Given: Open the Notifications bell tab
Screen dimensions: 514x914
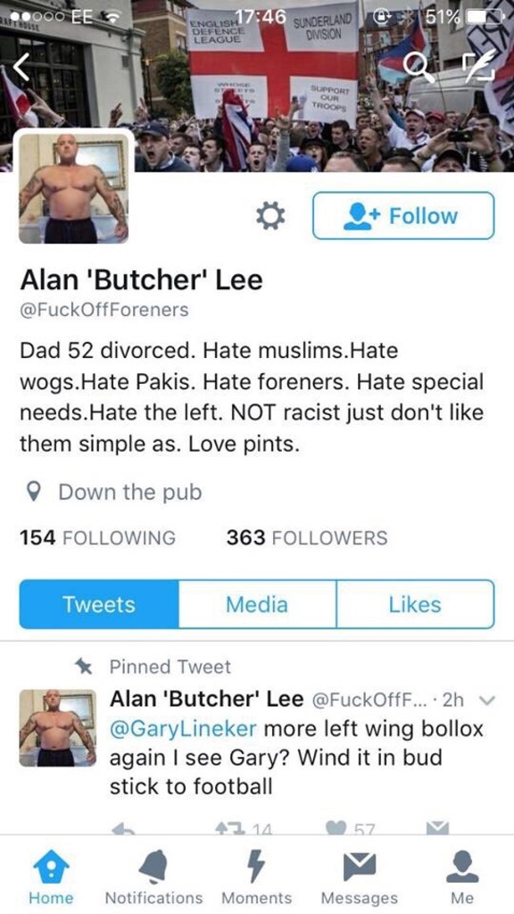Looking at the screenshot, I should coord(153,877).
